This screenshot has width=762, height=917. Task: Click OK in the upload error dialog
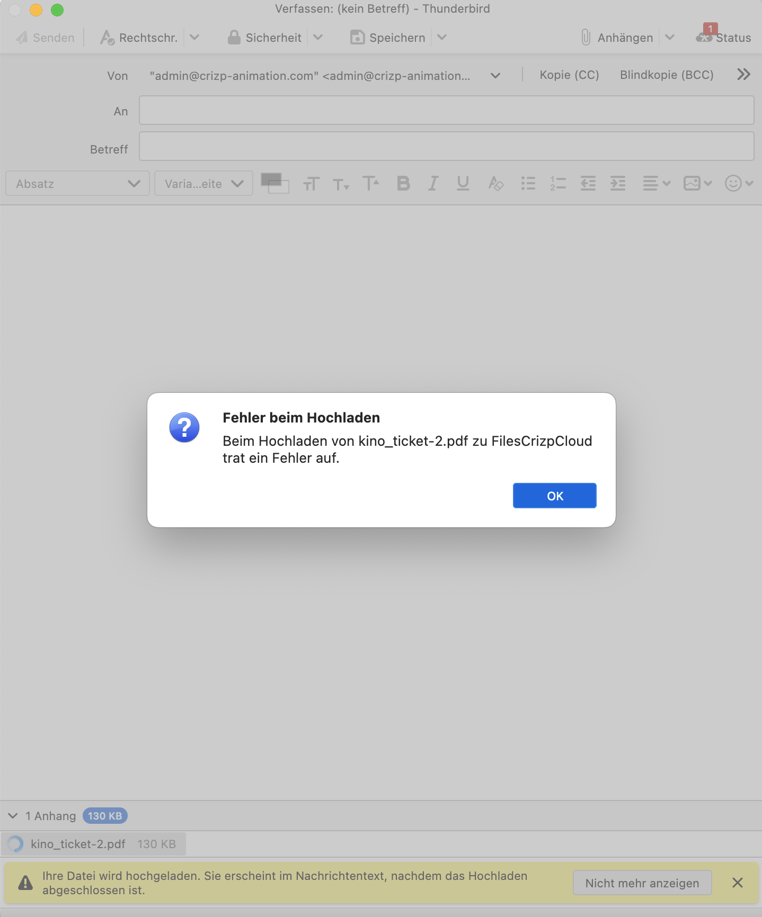pyautogui.click(x=555, y=496)
